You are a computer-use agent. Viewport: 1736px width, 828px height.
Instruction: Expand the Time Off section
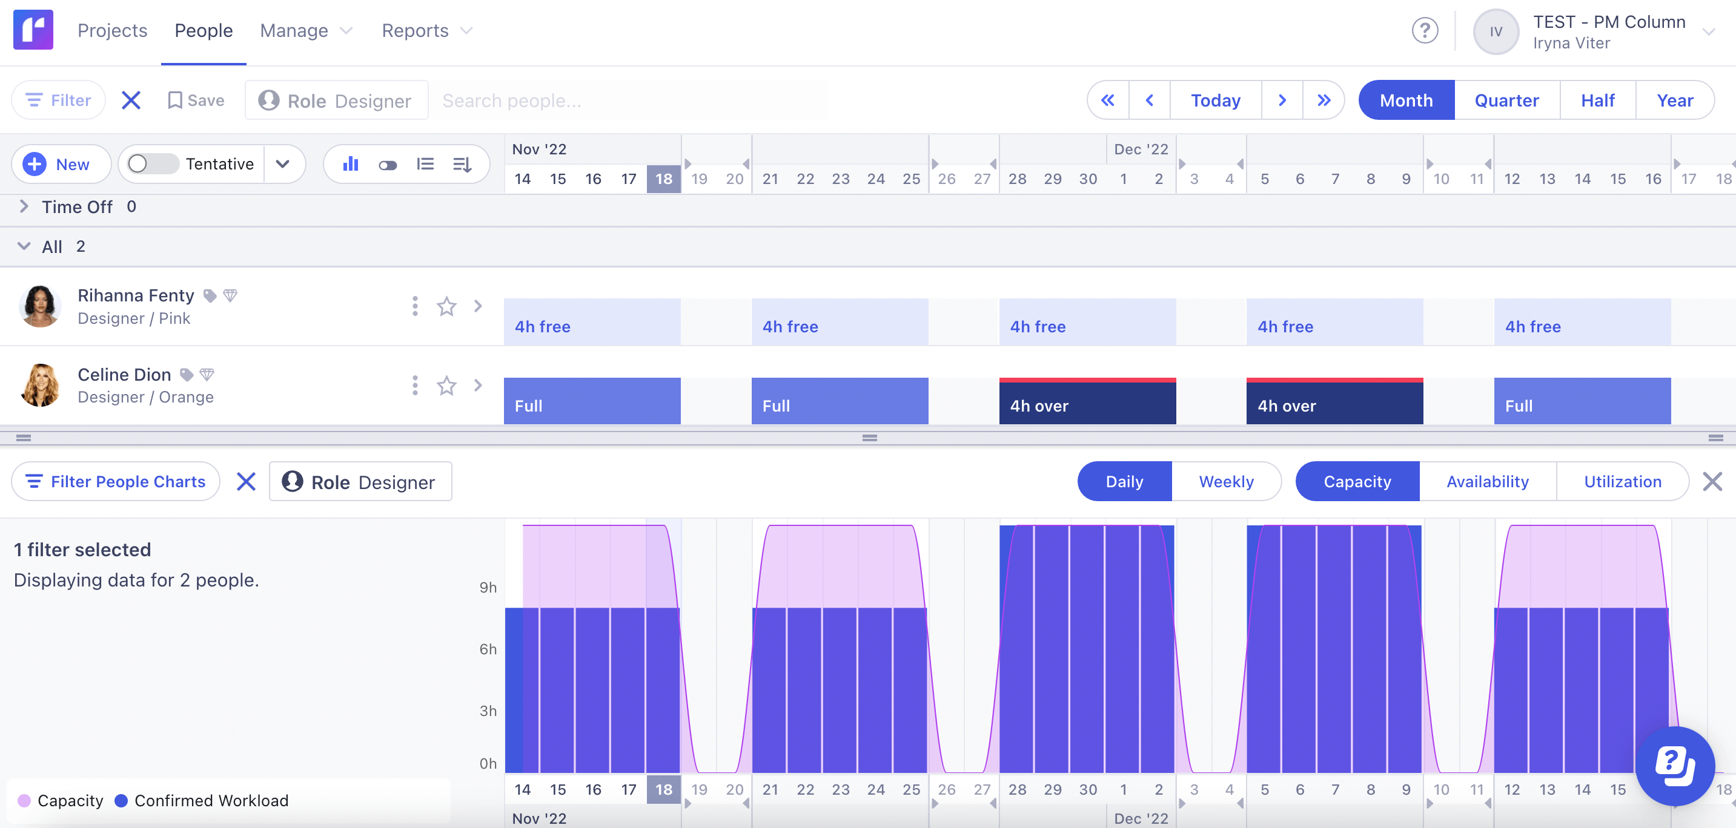click(x=24, y=206)
